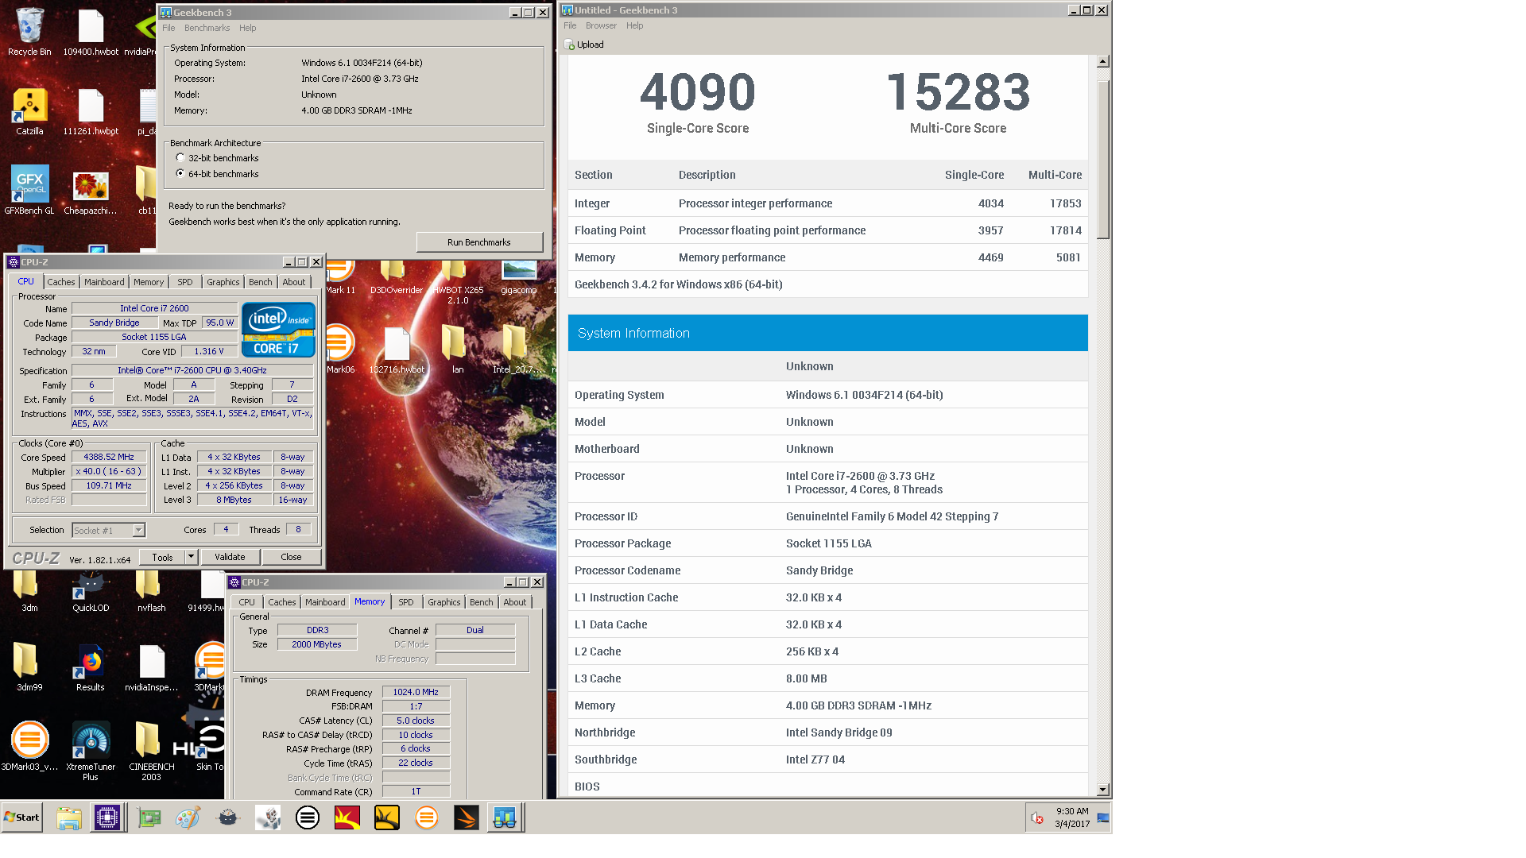The height and width of the screenshot is (858, 1526).
Task: Open the File menu in Geekbench 3 launcher
Action: pyautogui.click(x=168, y=28)
